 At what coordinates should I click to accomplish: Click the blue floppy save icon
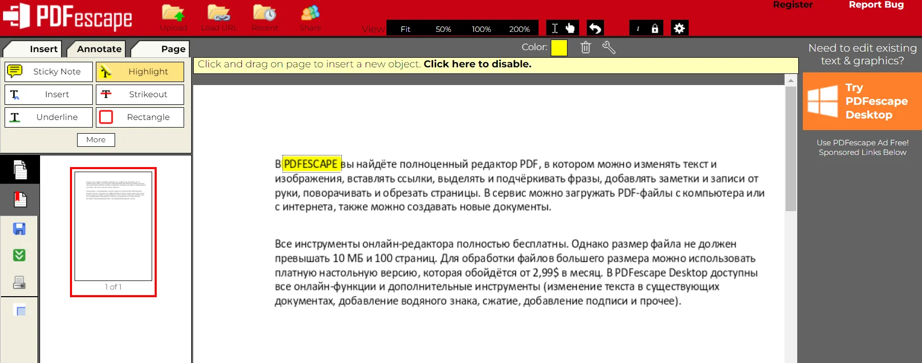(x=19, y=229)
